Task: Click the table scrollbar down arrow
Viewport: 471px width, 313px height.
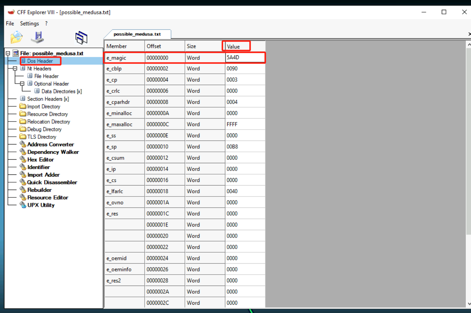Action: point(469,304)
